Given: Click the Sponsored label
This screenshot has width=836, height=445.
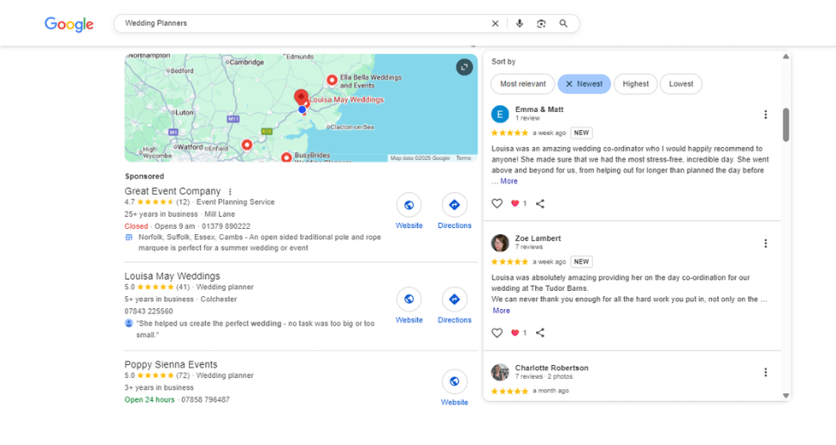Looking at the screenshot, I should [145, 176].
